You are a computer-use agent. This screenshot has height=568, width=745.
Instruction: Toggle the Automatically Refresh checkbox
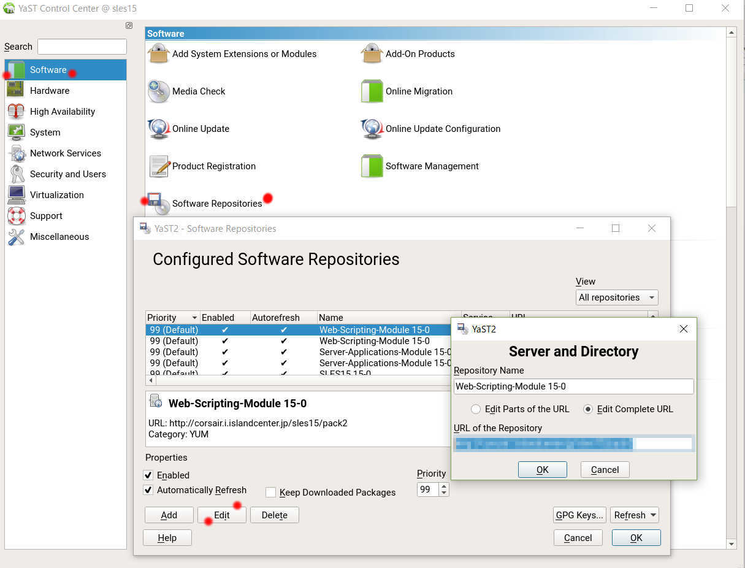click(148, 490)
